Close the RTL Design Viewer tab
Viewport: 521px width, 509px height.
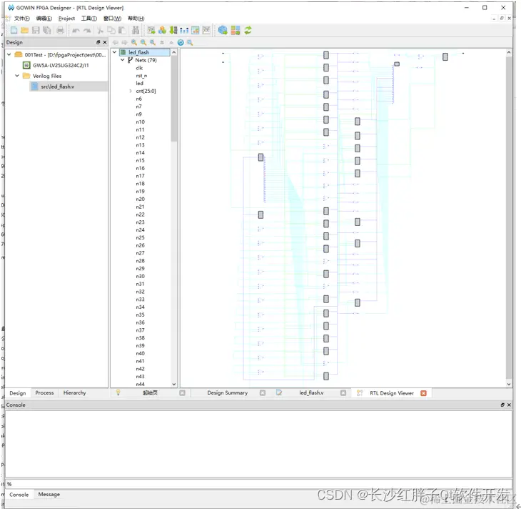point(423,392)
